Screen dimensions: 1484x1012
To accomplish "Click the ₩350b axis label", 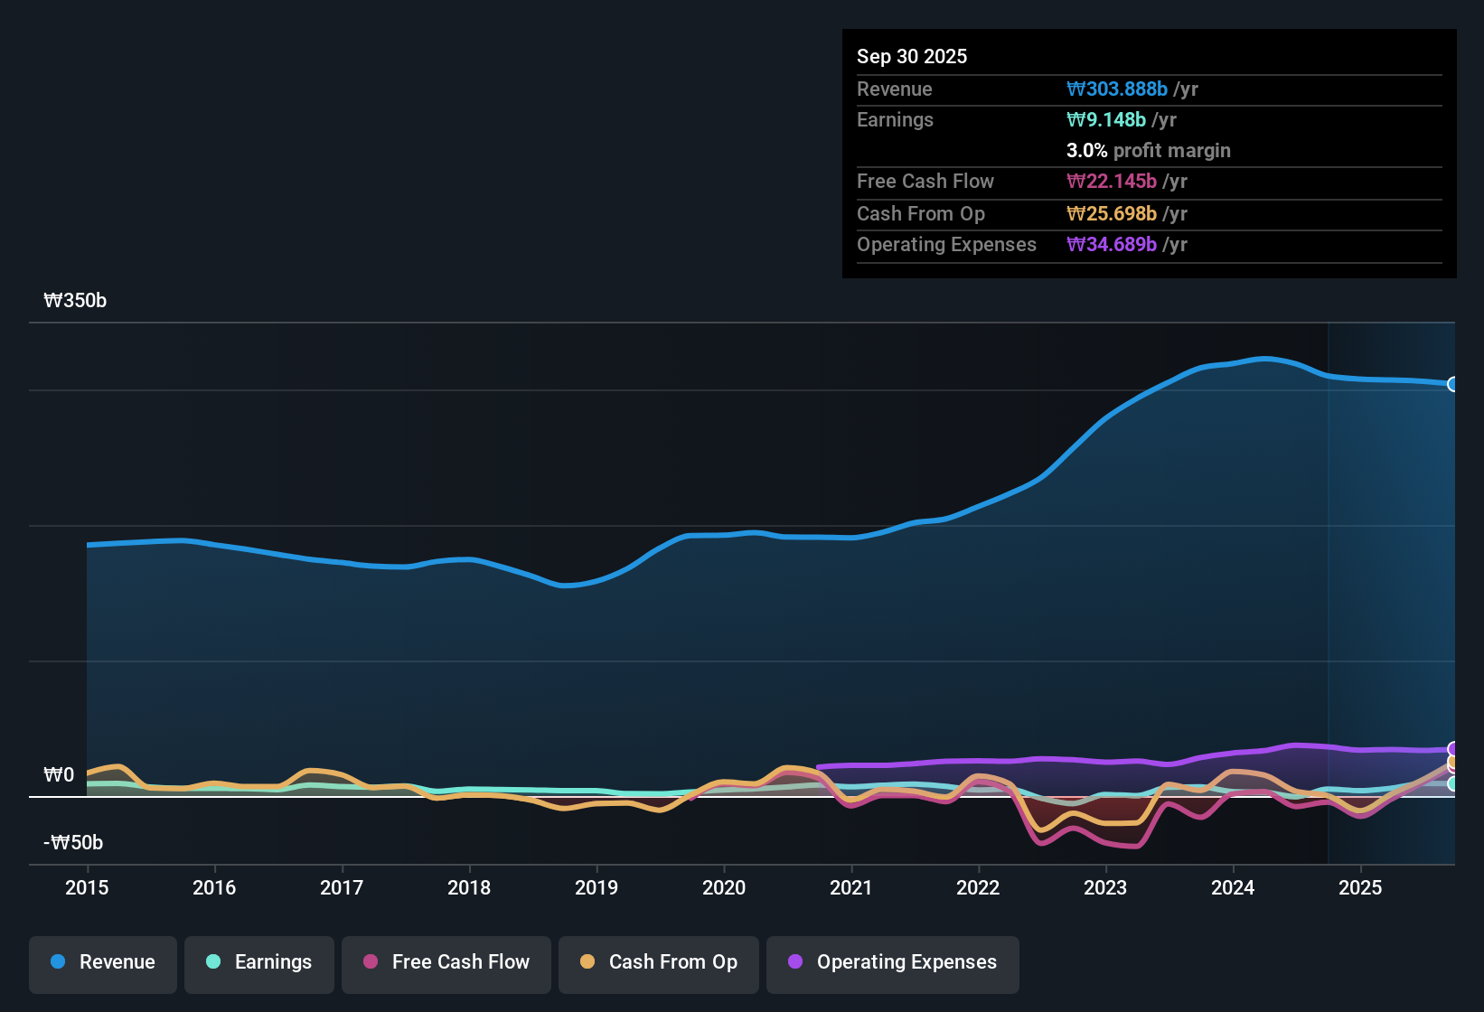I will point(75,300).
